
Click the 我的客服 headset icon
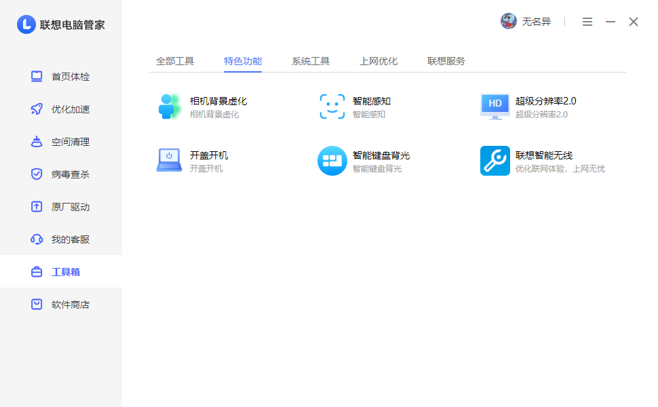(37, 239)
